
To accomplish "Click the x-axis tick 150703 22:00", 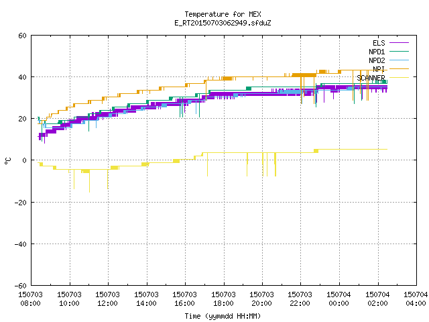I will click(300, 299).
